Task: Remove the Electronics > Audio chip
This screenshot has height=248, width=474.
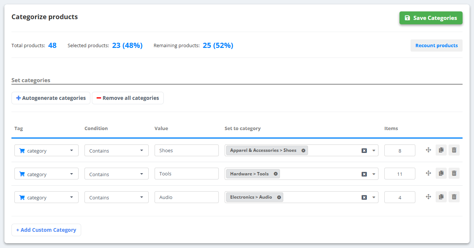Action: (x=279, y=197)
